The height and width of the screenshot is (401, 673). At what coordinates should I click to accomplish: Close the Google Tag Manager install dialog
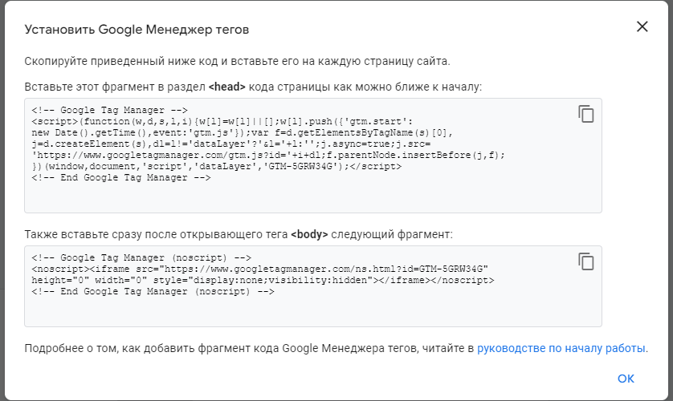coord(642,26)
